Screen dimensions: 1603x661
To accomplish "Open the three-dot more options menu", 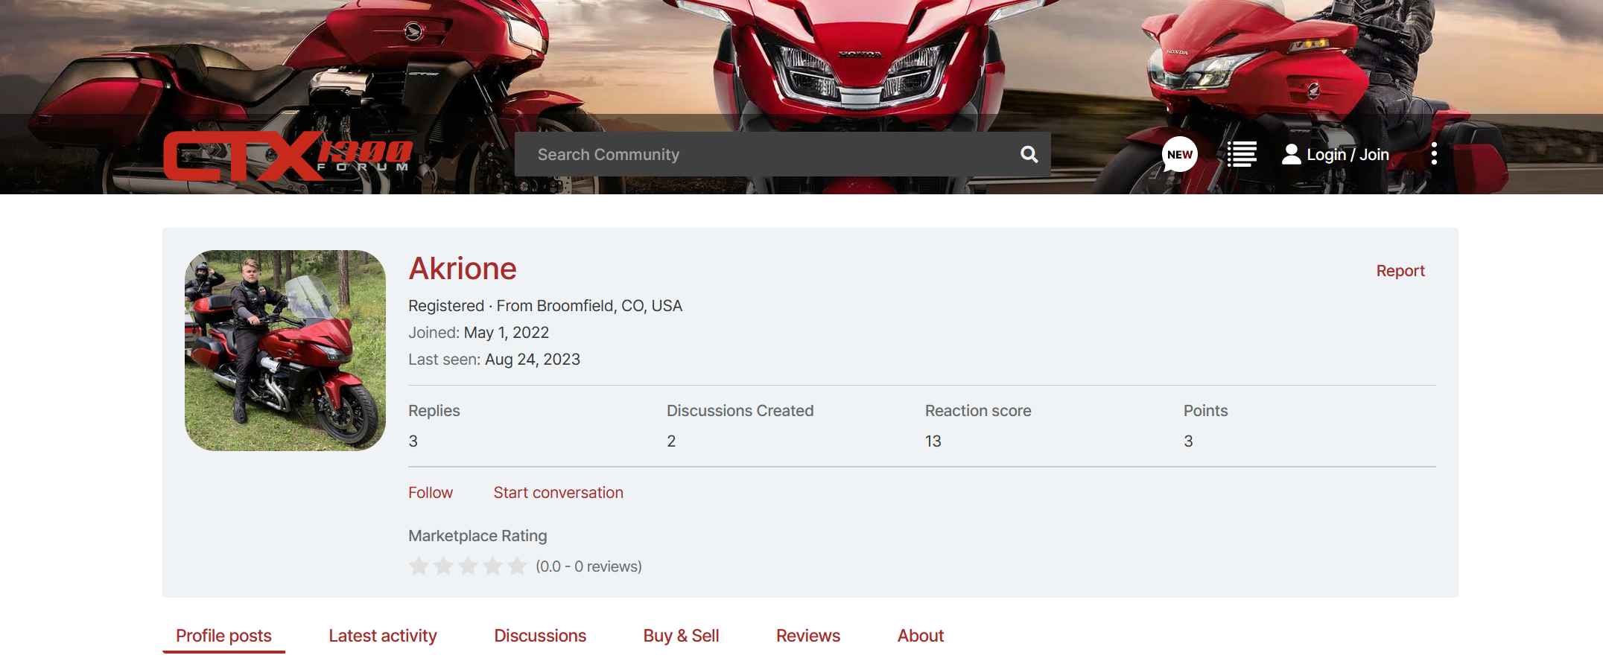I will coord(1434,154).
